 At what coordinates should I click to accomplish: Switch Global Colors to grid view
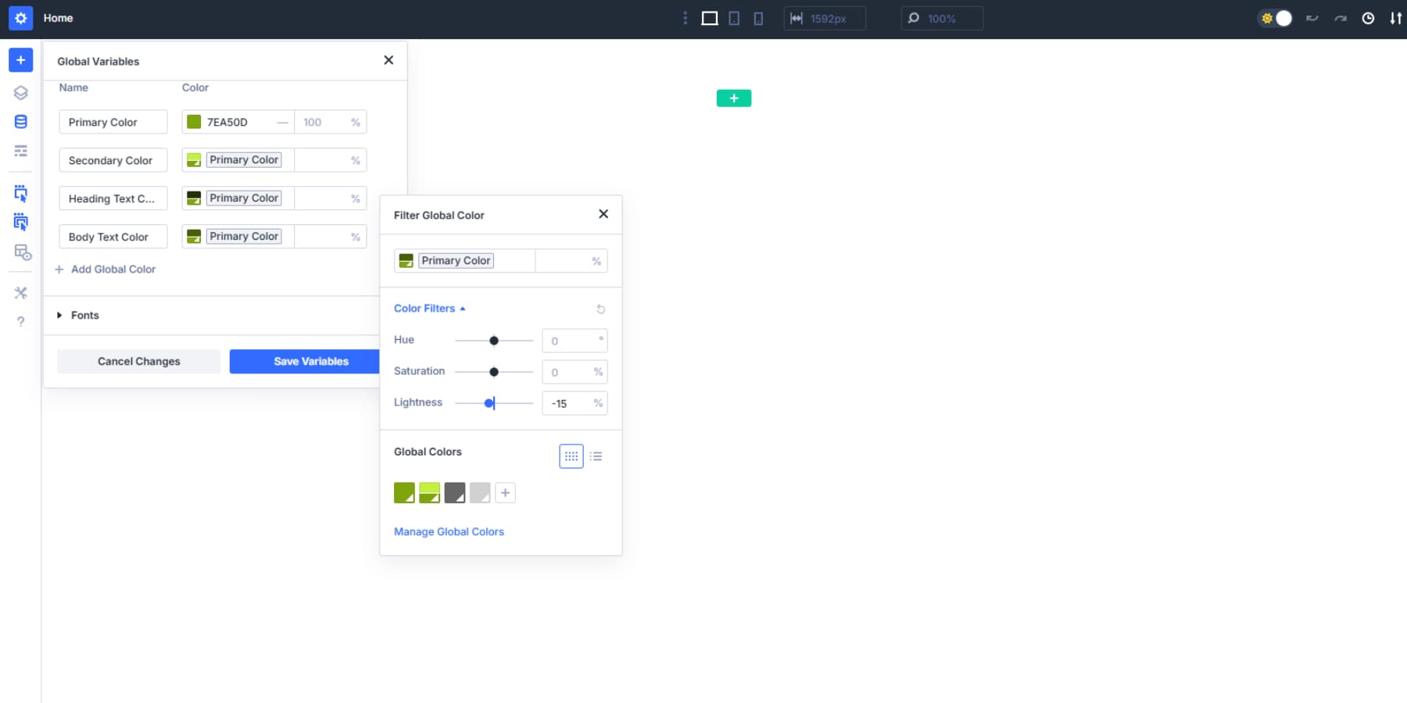[x=571, y=456]
